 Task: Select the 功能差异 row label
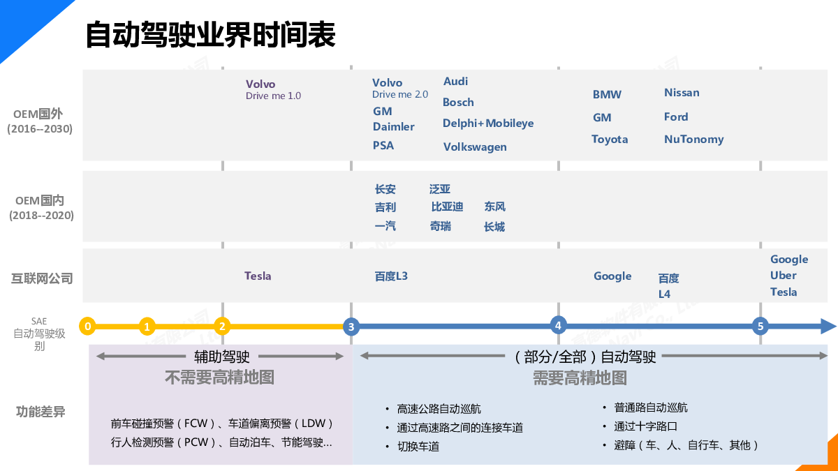coord(41,412)
